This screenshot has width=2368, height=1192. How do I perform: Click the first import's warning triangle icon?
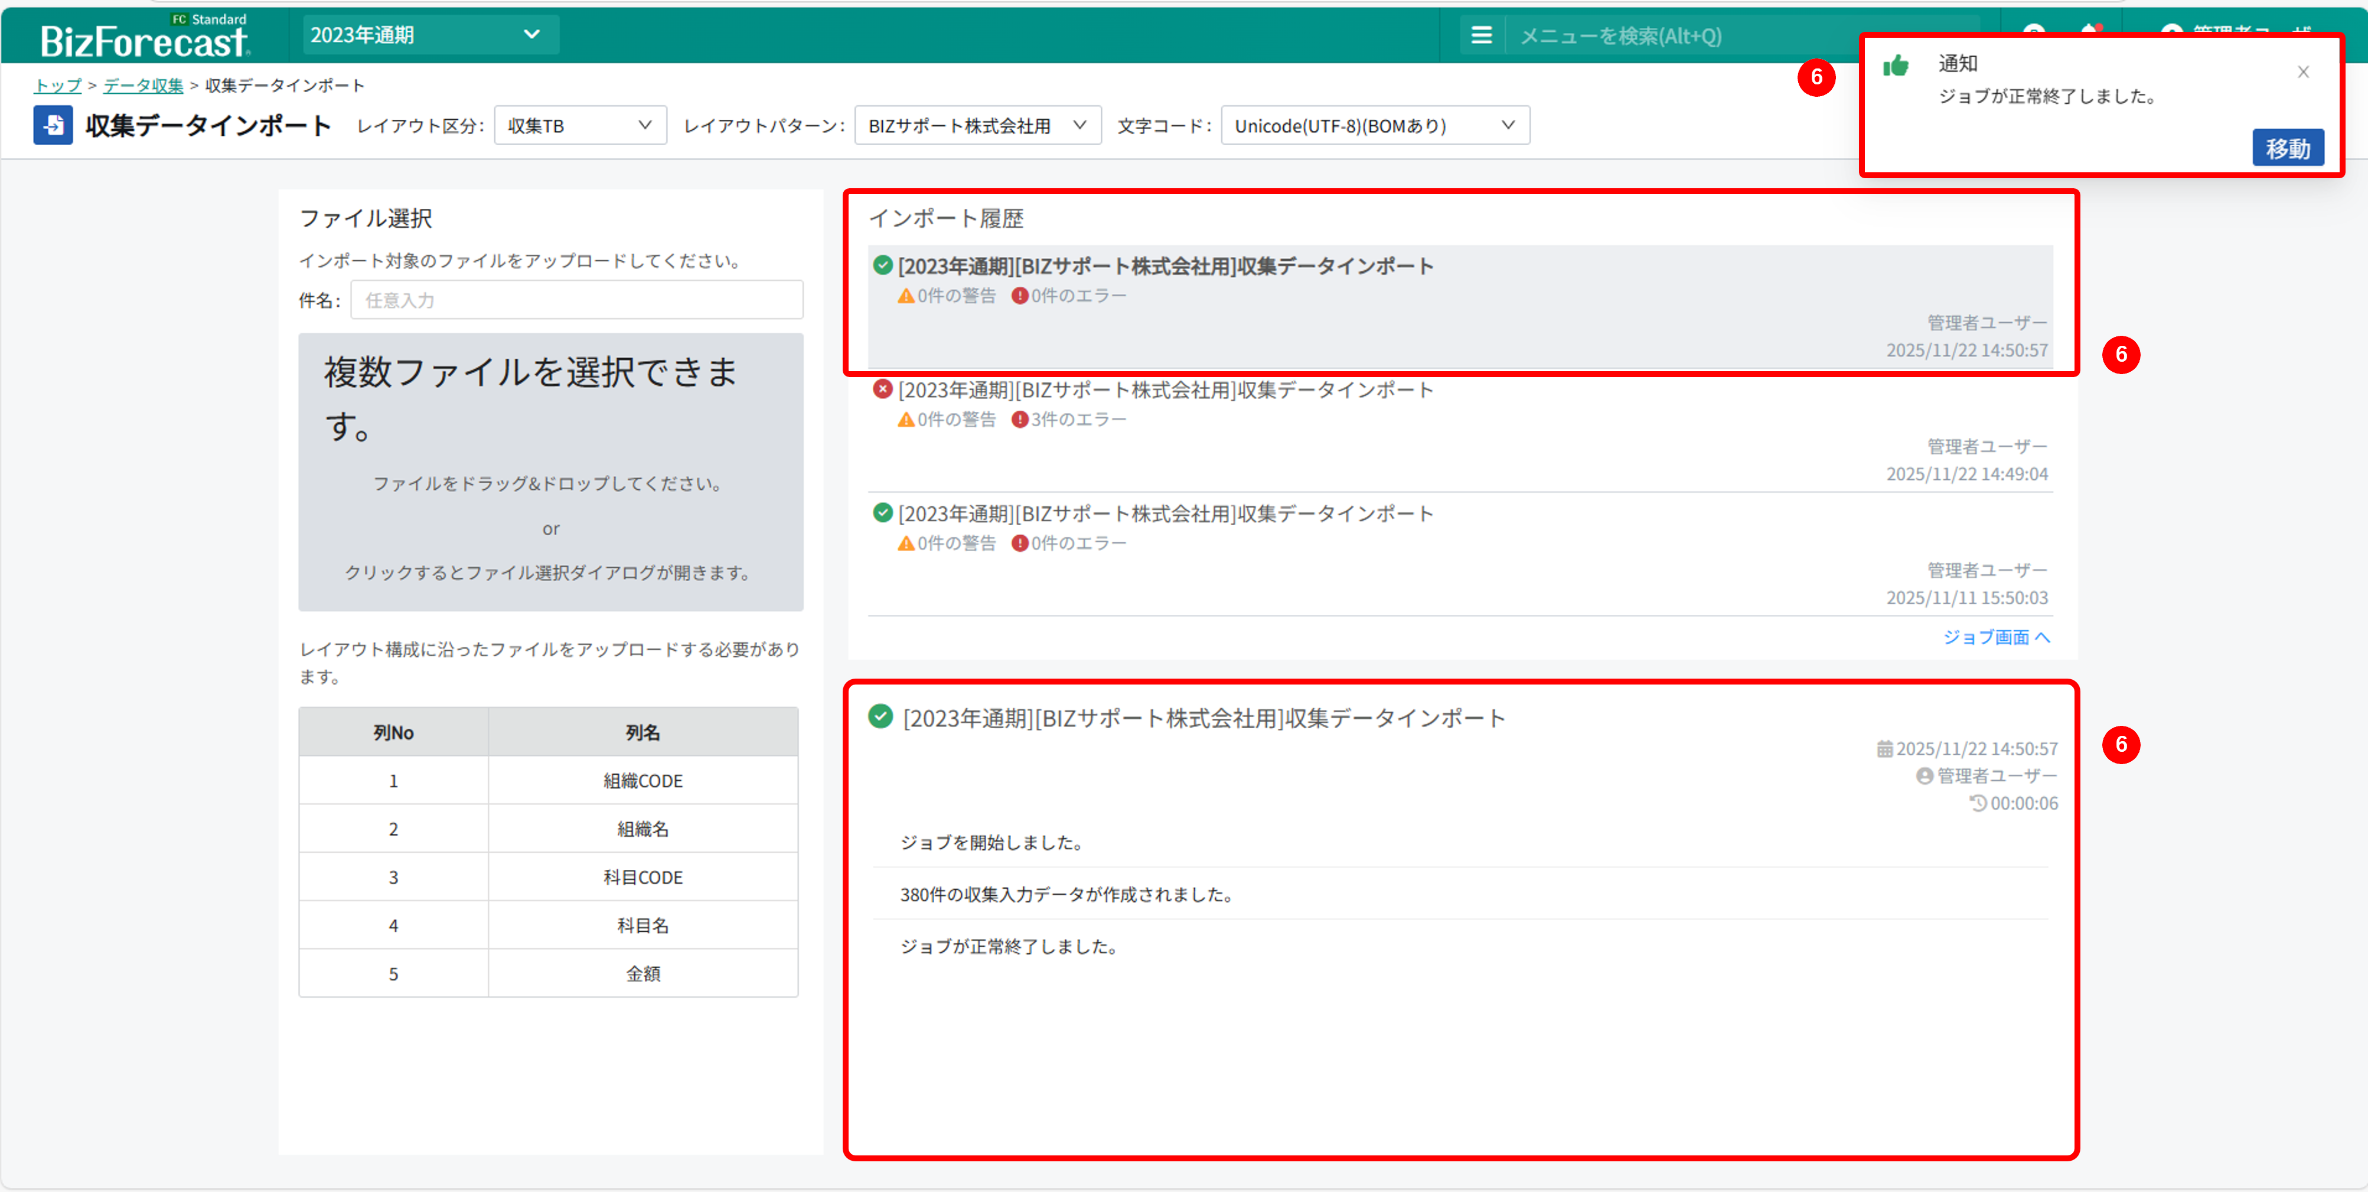click(905, 296)
